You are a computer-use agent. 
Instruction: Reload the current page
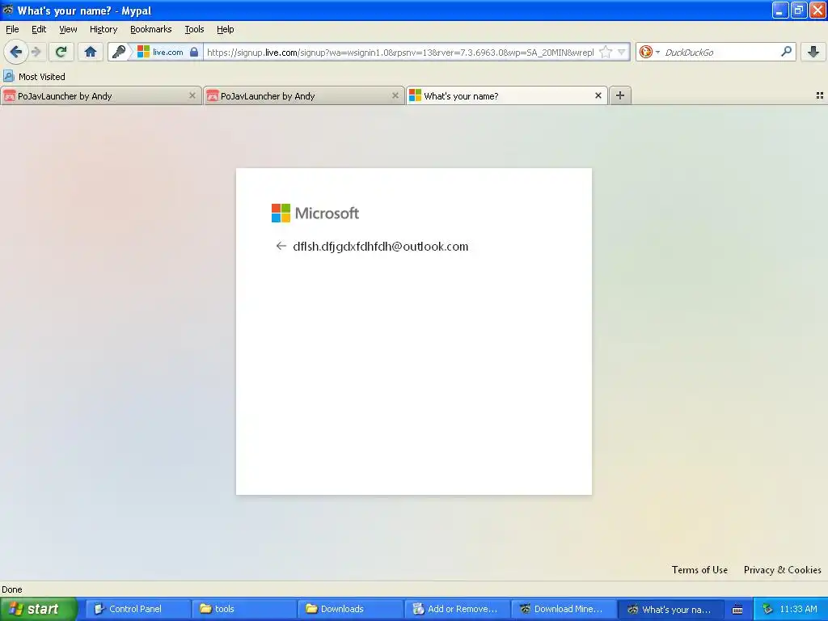point(61,52)
